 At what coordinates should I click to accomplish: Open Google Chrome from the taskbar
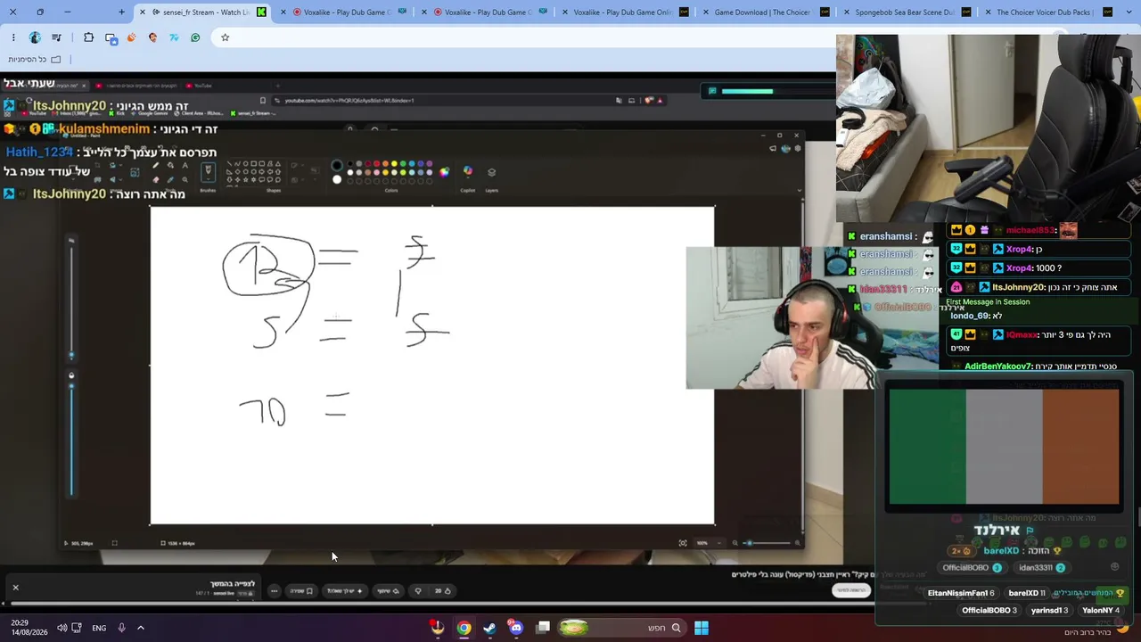coord(464,628)
